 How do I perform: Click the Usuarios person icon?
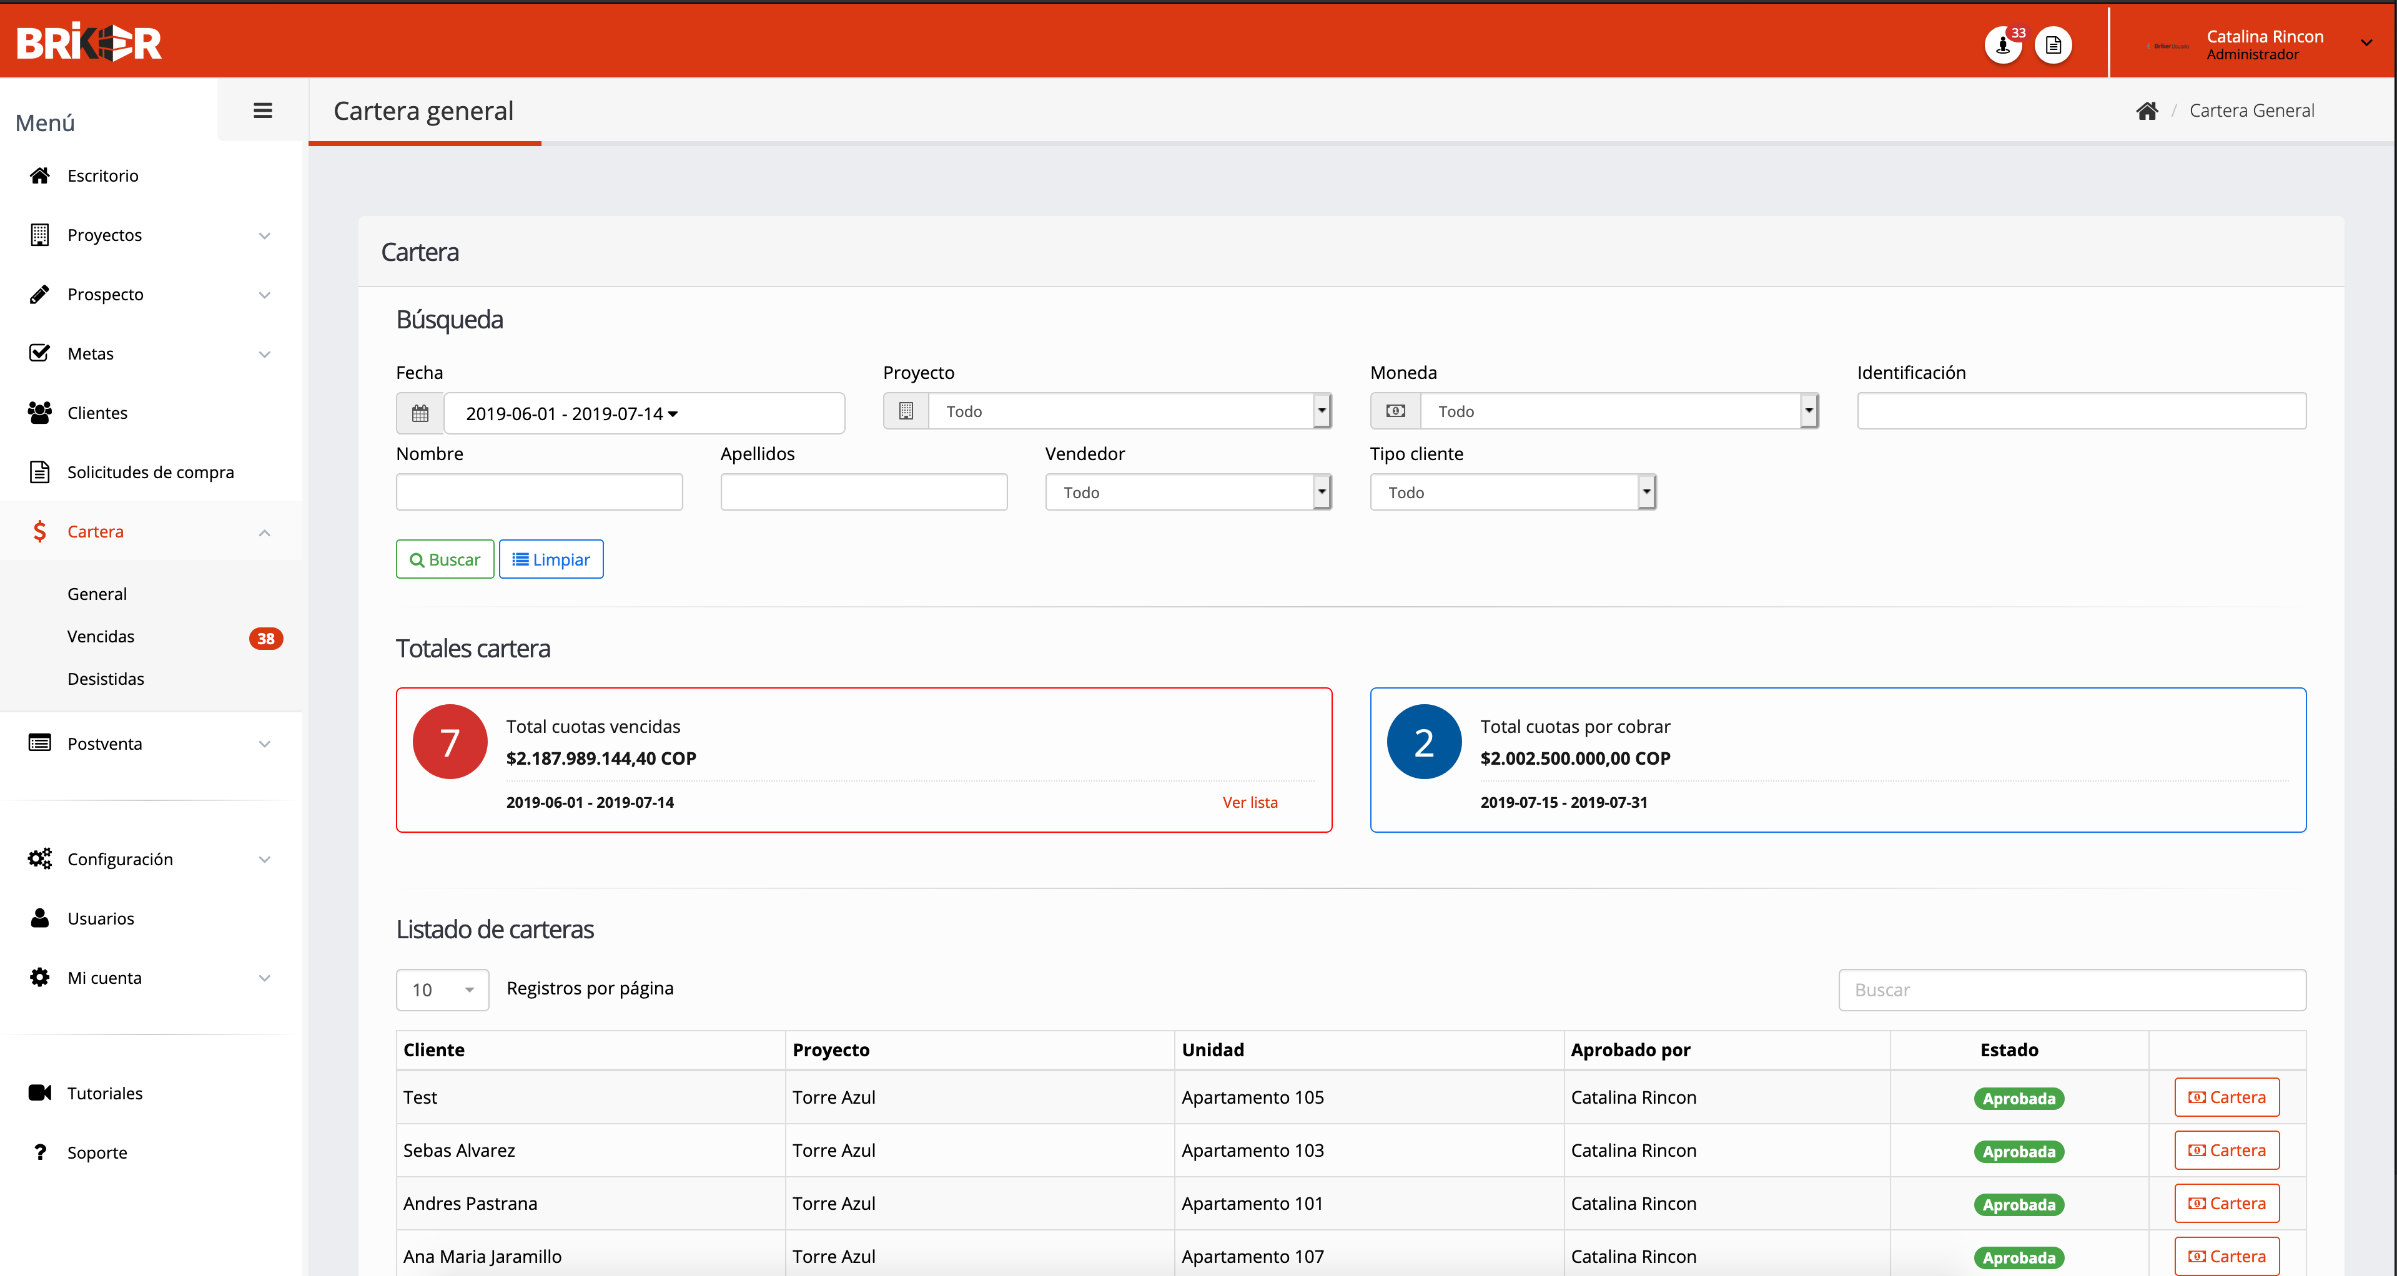pos(39,918)
